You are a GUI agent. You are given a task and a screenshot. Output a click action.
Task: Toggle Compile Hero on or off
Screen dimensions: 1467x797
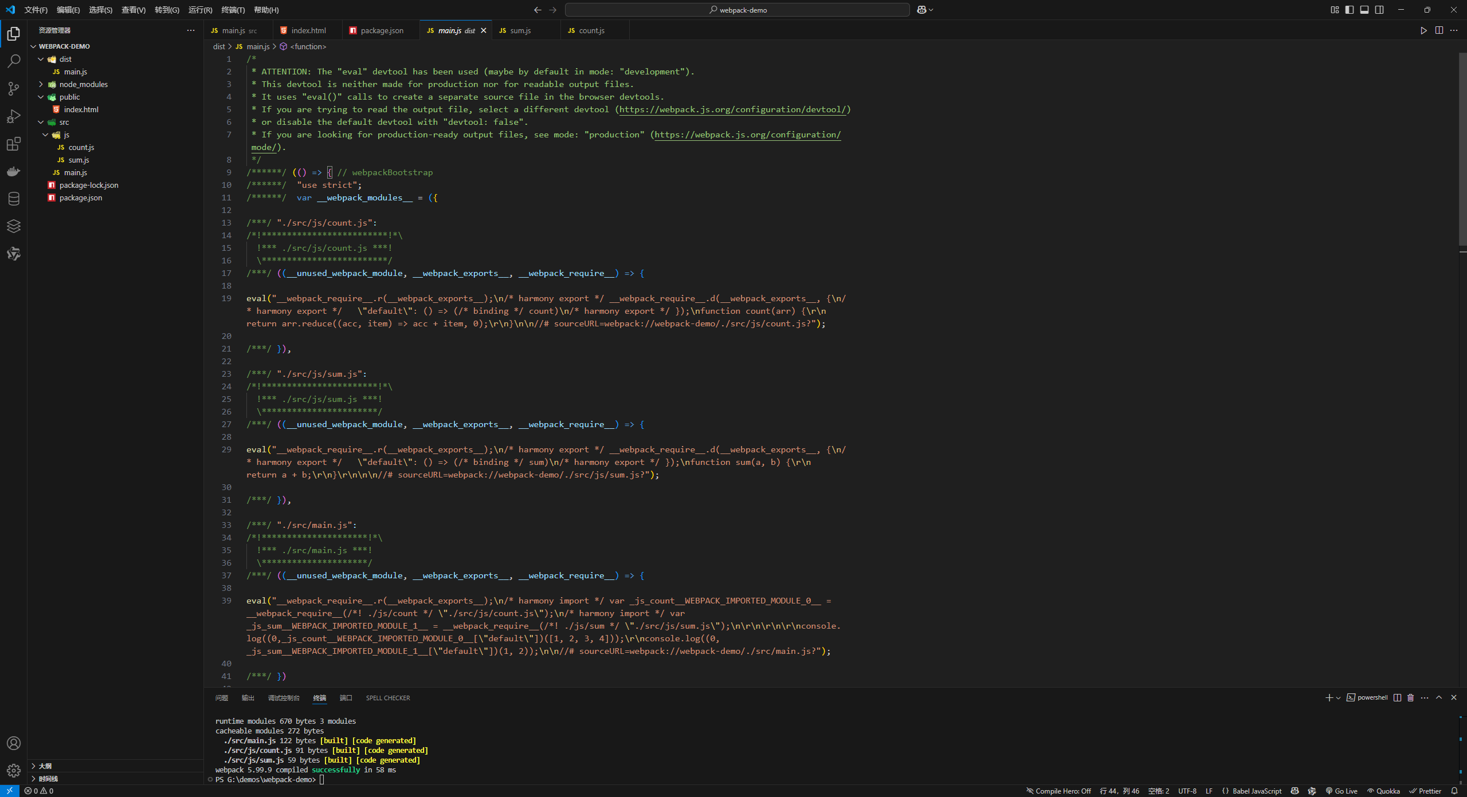(1058, 791)
